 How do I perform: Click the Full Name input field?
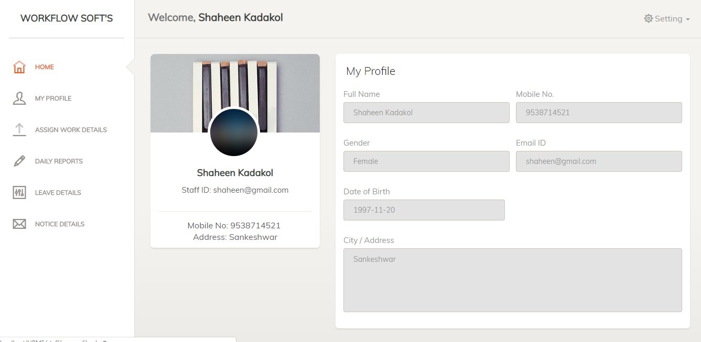click(x=426, y=113)
